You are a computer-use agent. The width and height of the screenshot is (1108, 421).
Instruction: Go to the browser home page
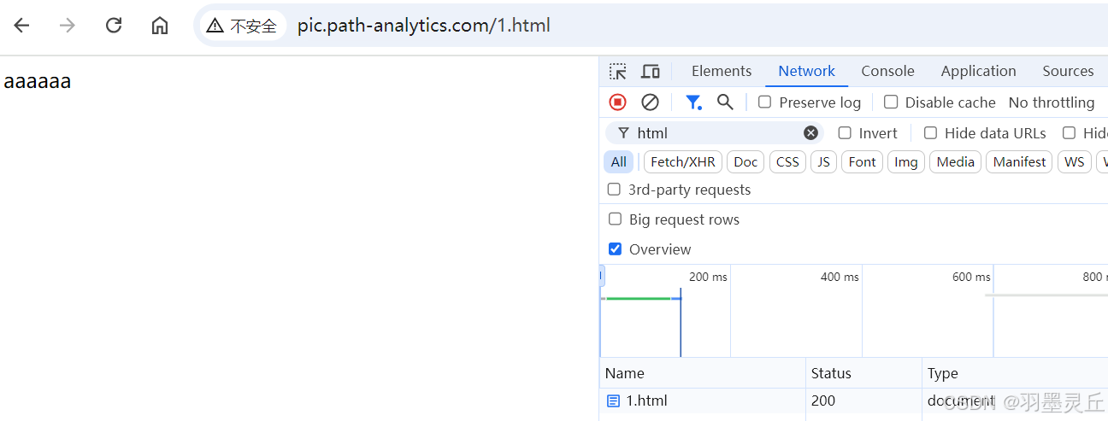tap(160, 26)
